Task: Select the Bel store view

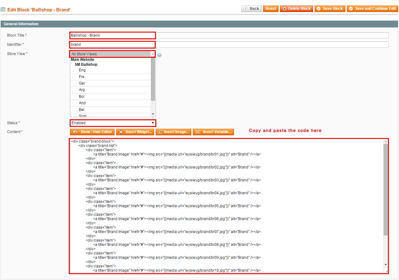Action: pos(110,110)
